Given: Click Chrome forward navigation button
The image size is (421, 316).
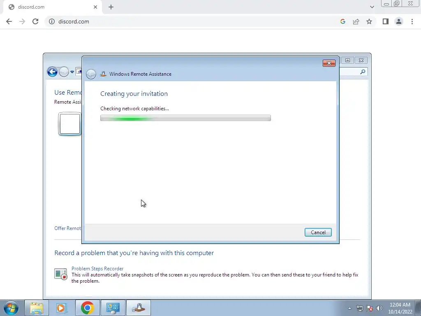Looking at the screenshot, I should 22,21.
